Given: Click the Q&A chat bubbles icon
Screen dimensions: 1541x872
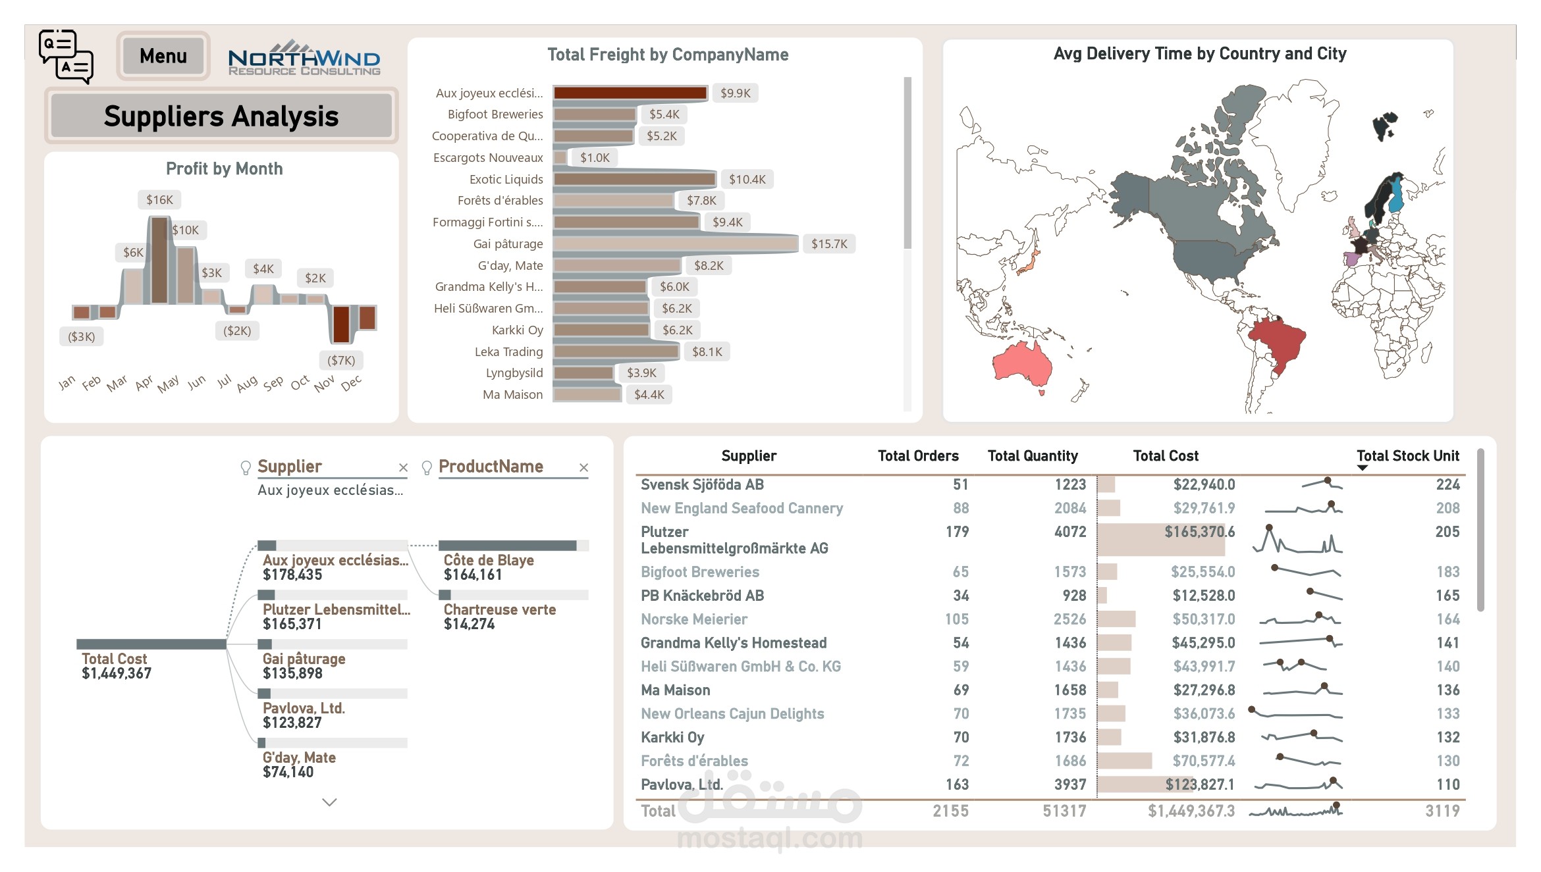Looking at the screenshot, I should tap(66, 57).
